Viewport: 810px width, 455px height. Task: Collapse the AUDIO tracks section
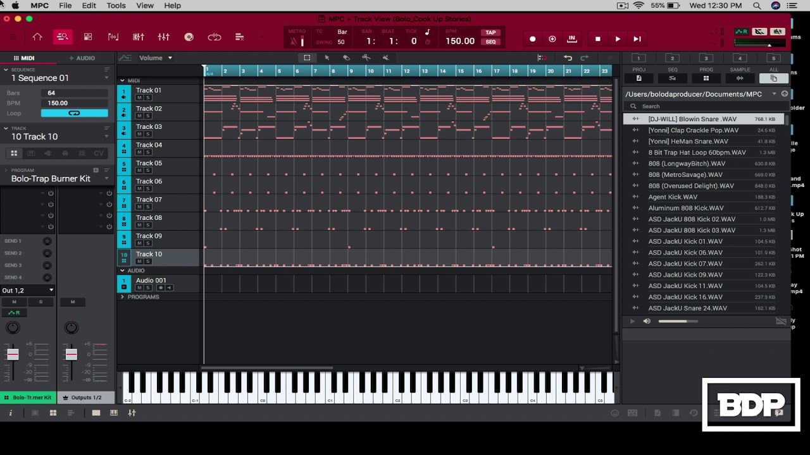(123, 270)
